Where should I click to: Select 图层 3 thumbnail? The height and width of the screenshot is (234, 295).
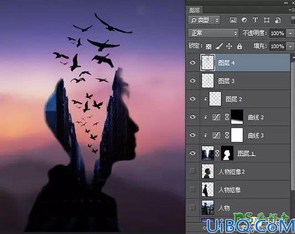(x=208, y=81)
